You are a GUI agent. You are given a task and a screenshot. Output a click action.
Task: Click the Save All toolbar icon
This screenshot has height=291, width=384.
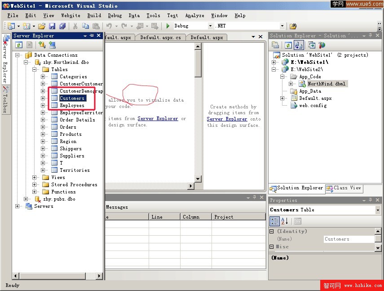62,26
